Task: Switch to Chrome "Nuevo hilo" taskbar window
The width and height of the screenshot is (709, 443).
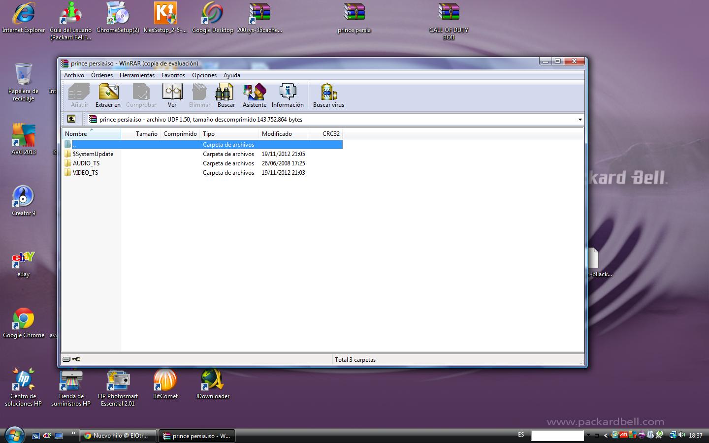Action: pyautogui.click(x=118, y=436)
